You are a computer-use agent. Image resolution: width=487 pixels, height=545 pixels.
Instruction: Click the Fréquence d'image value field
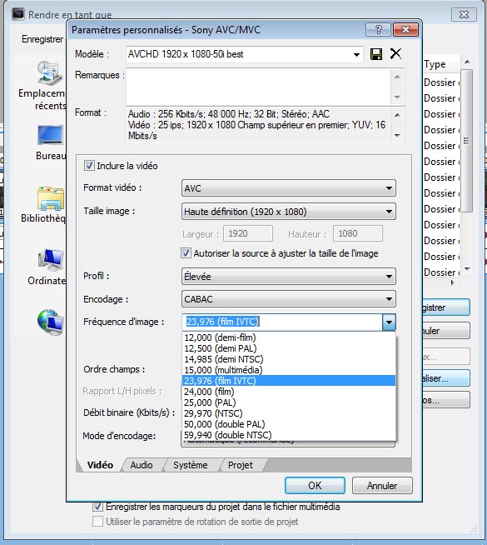282,322
